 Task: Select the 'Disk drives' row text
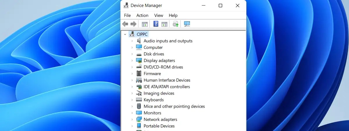(x=154, y=54)
